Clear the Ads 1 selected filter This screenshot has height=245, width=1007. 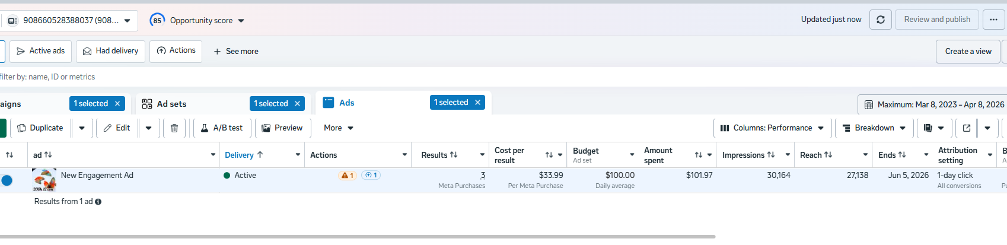click(477, 103)
